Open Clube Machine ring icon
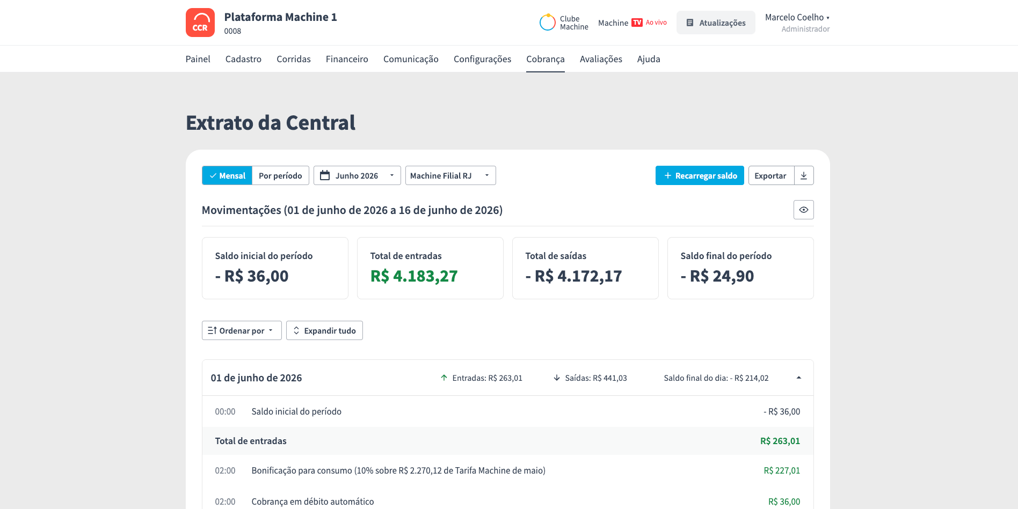Image resolution: width=1018 pixels, height=509 pixels. tap(547, 23)
